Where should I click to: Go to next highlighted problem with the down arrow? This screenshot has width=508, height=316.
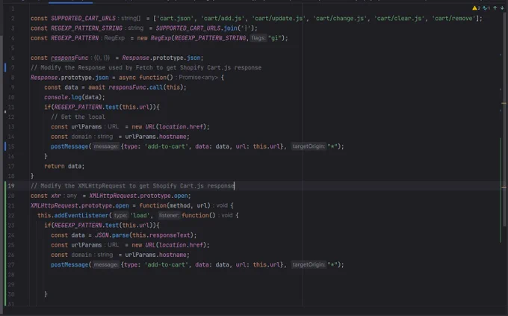tap(502, 8)
